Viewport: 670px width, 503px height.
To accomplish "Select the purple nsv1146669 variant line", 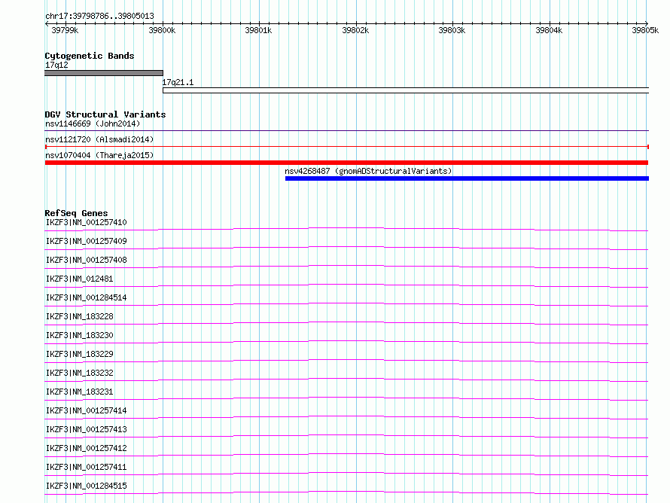I will [x=346, y=130].
